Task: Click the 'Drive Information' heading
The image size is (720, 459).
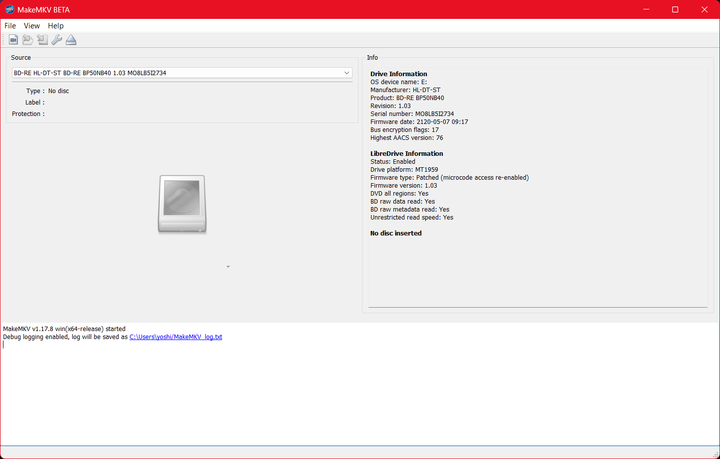Action: click(x=399, y=74)
